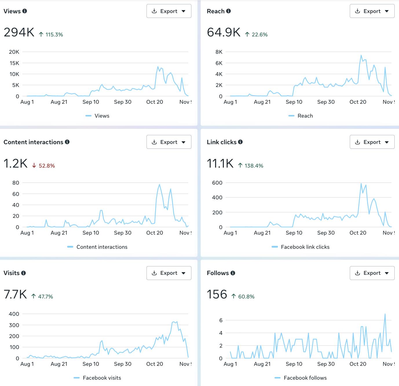Click the Export button for Views
The height and width of the screenshot is (386, 399).
click(x=169, y=11)
